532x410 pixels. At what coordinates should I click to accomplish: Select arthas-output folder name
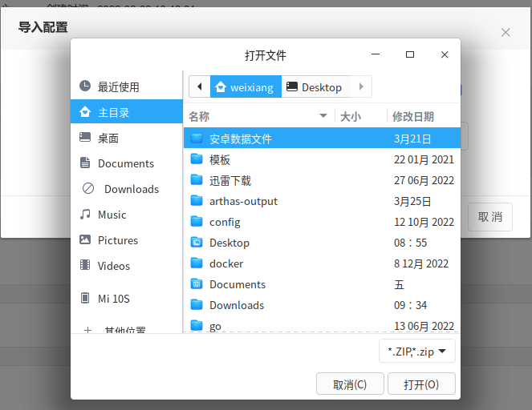click(x=243, y=201)
